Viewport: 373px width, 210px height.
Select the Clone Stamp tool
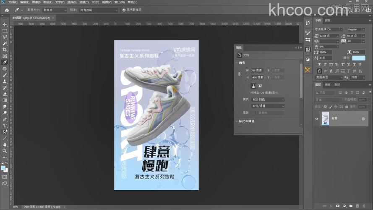point(5,81)
